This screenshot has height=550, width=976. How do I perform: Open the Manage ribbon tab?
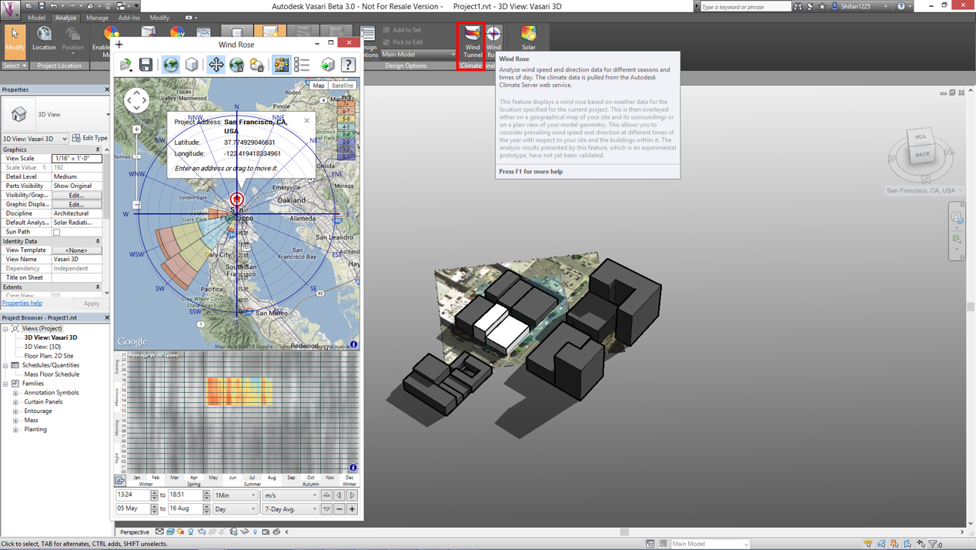[x=97, y=18]
